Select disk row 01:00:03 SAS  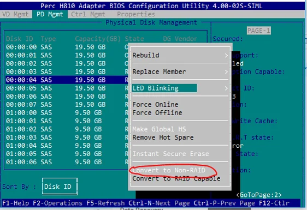click(x=67, y=137)
